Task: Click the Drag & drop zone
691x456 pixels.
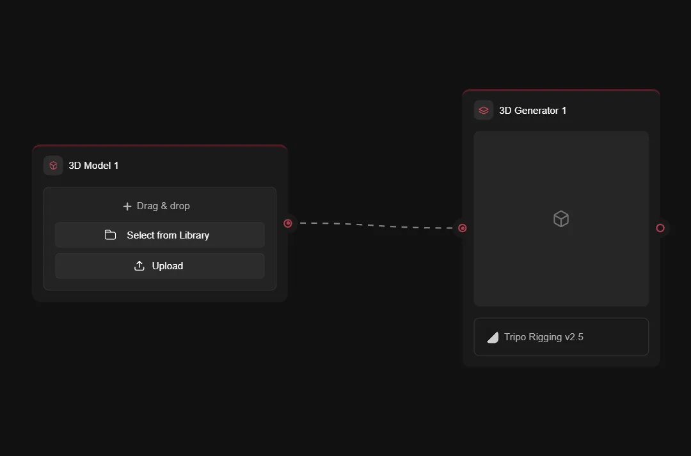Action: pyautogui.click(x=159, y=205)
